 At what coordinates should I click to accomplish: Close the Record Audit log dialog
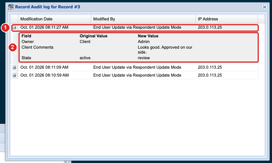click(264, 7)
